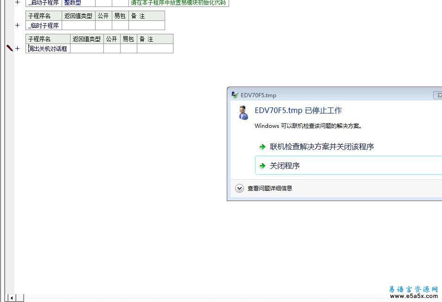
Task: Close the EDV70F5.tmp crash dialog
Action: pyautogui.click(x=438, y=95)
